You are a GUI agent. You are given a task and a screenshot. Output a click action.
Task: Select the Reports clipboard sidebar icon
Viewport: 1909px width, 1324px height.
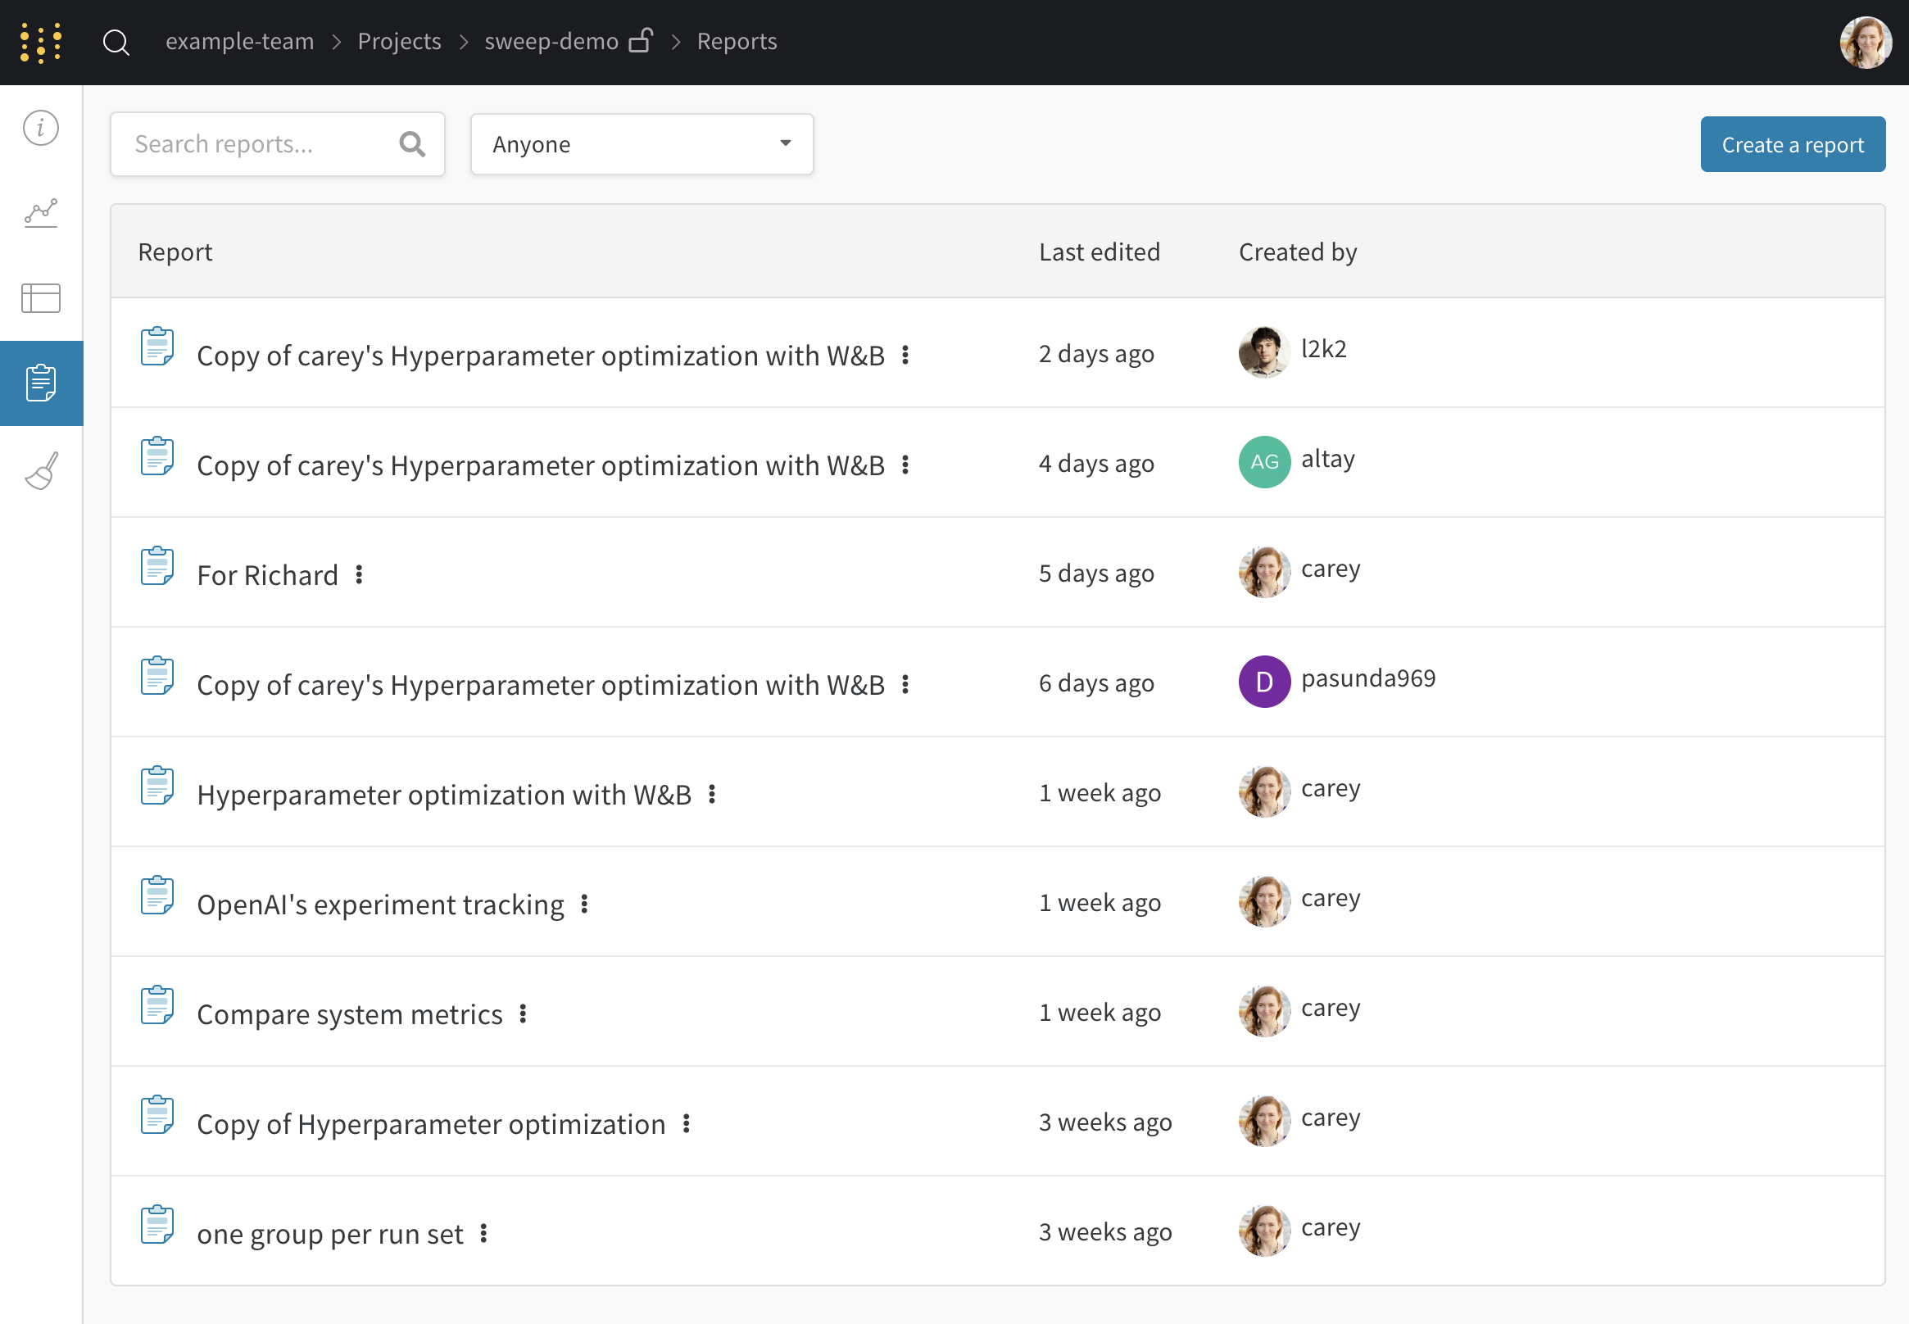tap(41, 383)
